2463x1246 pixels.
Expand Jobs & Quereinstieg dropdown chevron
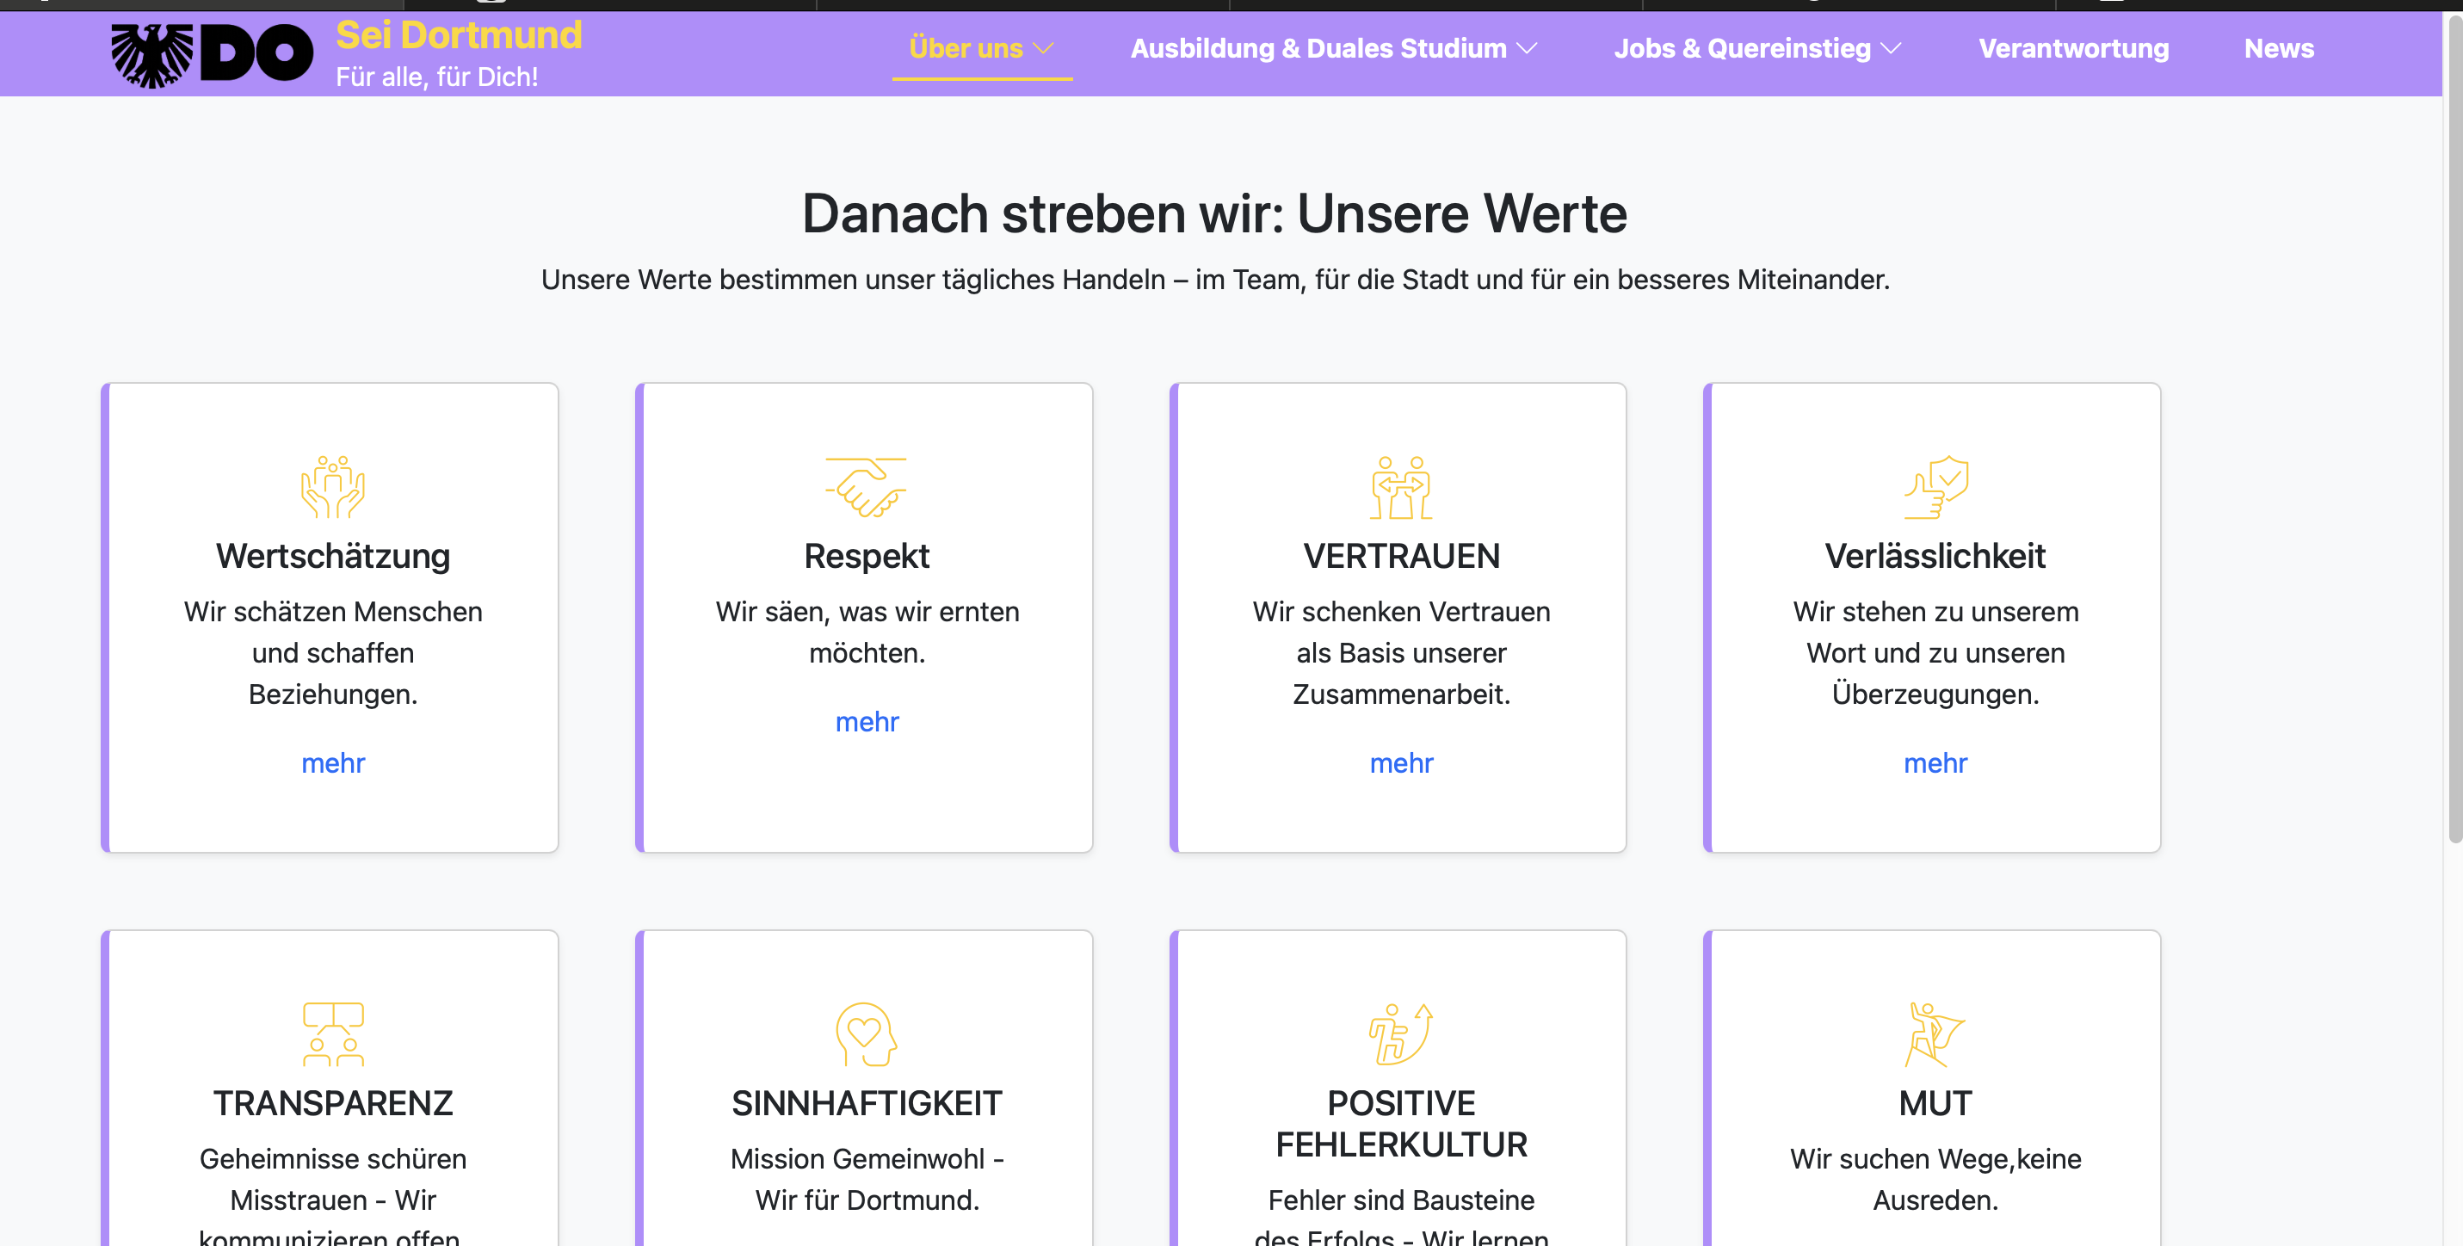[x=1892, y=49]
